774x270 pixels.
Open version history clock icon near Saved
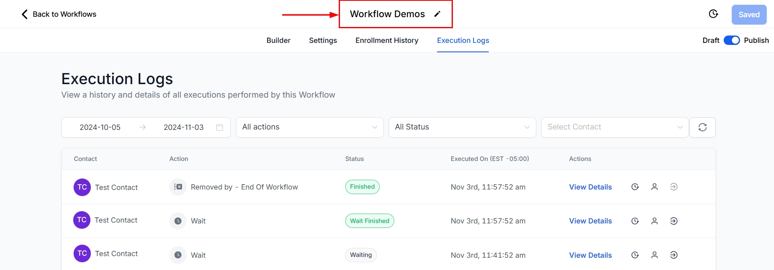coord(713,14)
